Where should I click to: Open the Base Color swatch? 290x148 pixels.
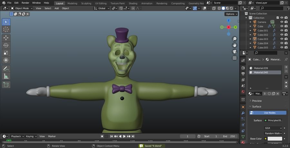(275, 139)
